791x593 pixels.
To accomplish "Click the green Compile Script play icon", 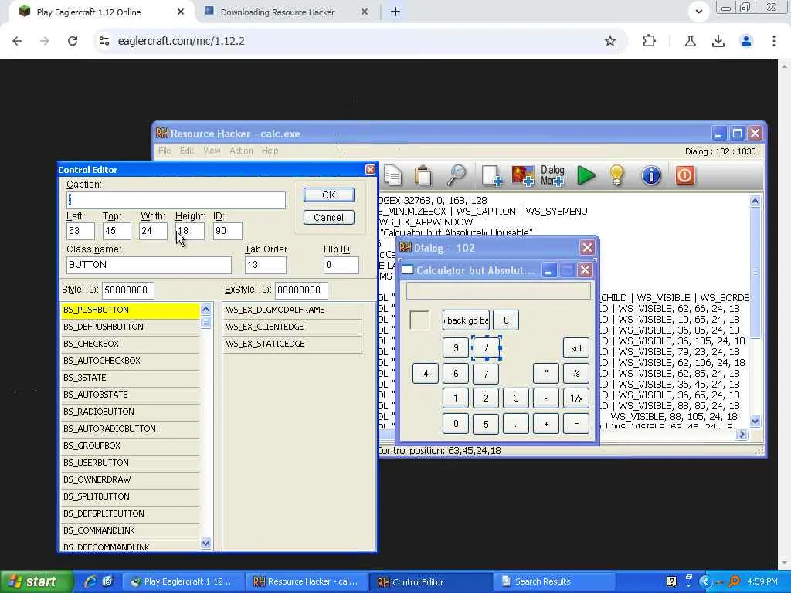I will pyautogui.click(x=586, y=176).
